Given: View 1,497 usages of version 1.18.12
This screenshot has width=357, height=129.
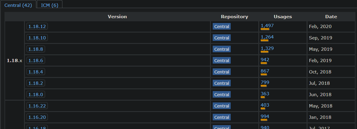Looking at the screenshot, I should [267, 26].
